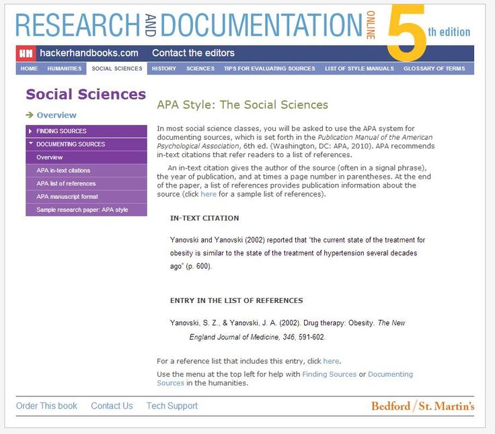The image size is (495, 434).
Task: Click 'Publication Manual of the American' italic text
Action: pos(375,137)
